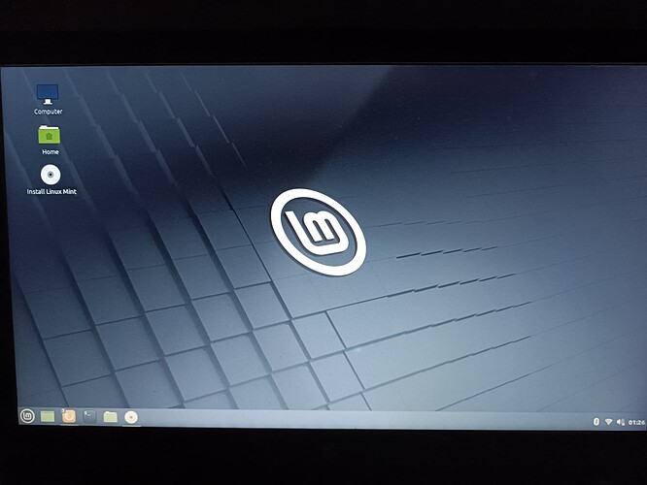Open the Wi-Fi network tray icon
The width and height of the screenshot is (647, 485).
[608, 422]
